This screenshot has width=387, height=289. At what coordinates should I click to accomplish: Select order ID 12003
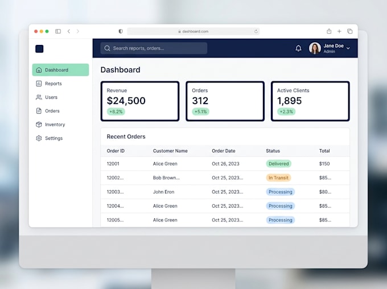pos(115,192)
